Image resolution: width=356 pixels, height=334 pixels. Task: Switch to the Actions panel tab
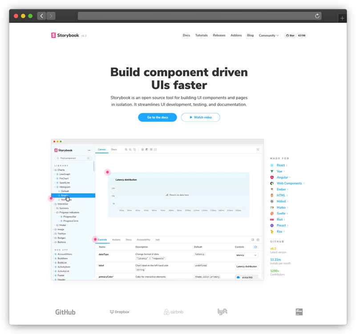(116, 240)
